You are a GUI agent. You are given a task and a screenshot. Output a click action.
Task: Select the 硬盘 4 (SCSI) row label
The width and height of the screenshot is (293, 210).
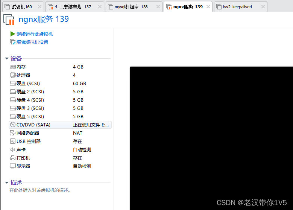tap(30, 100)
